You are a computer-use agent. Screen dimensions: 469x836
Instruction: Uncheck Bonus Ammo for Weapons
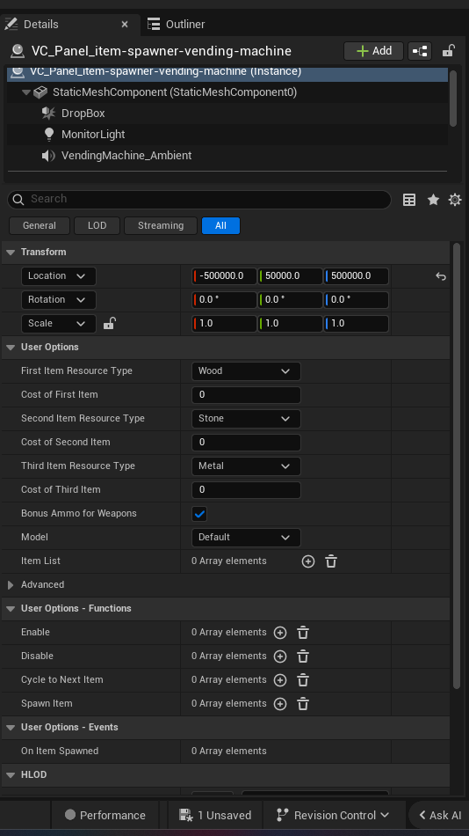[x=199, y=514]
